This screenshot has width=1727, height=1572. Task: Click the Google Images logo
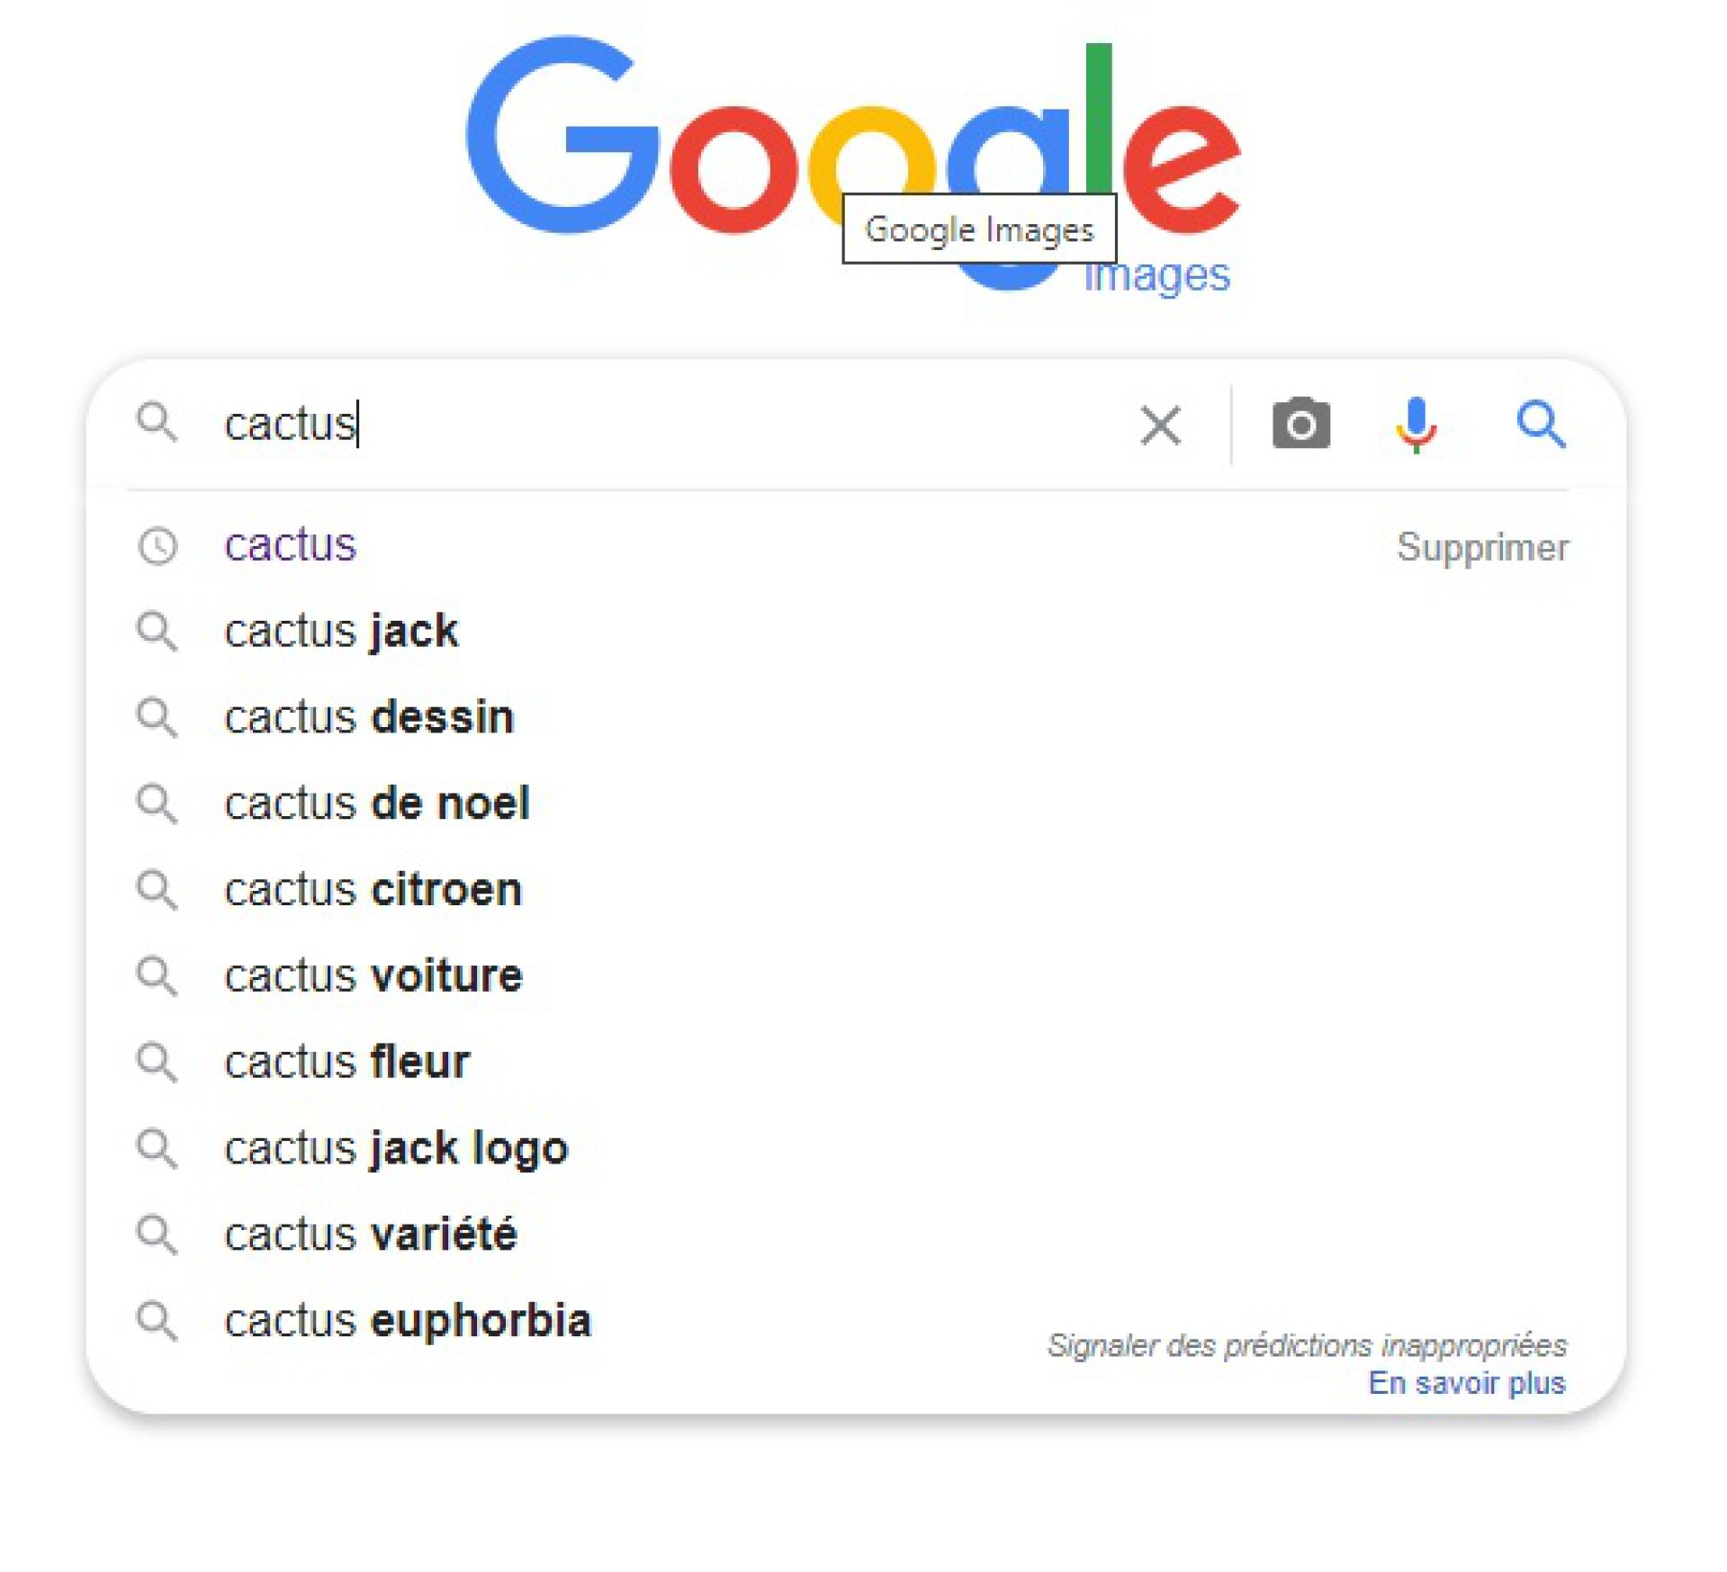(852, 164)
